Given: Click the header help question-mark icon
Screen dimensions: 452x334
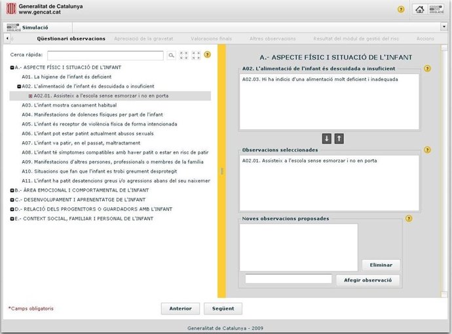Looking at the screenshot, I should pos(401,9).
